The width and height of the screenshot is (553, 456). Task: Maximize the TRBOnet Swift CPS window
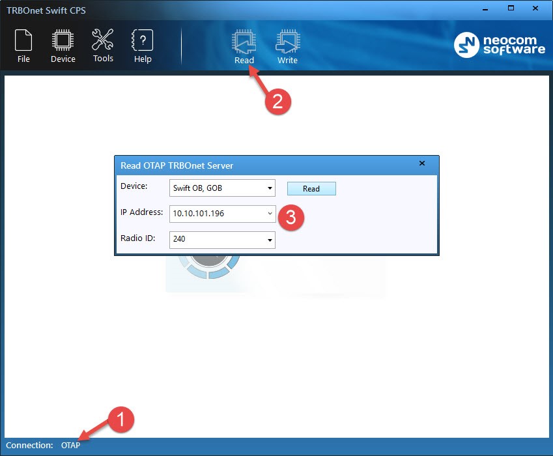(x=511, y=8)
